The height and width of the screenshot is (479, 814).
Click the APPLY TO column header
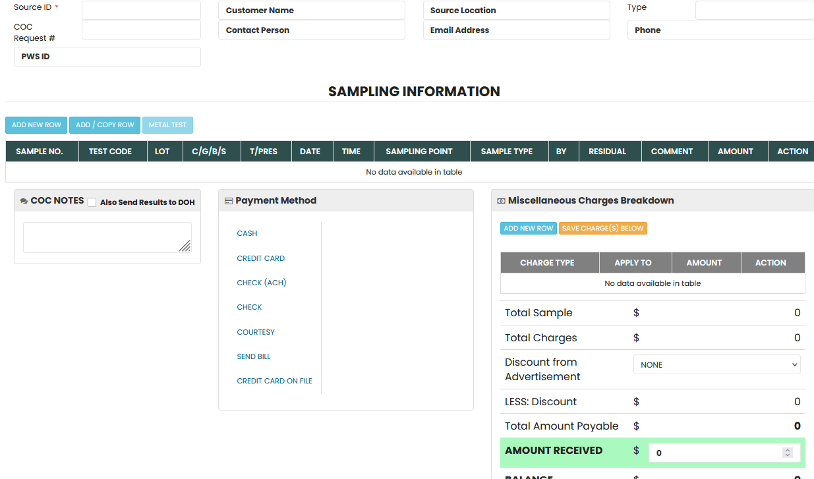pyautogui.click(x=635, y=262)
